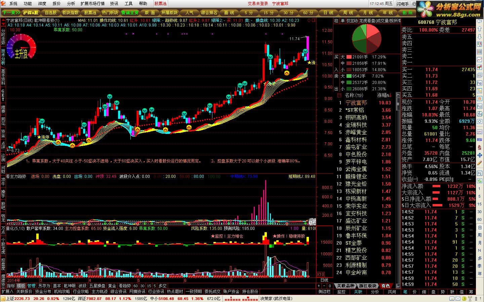Click the medium buy dark red swatch
Screen dimensions: 484x302
coord(349,63)
